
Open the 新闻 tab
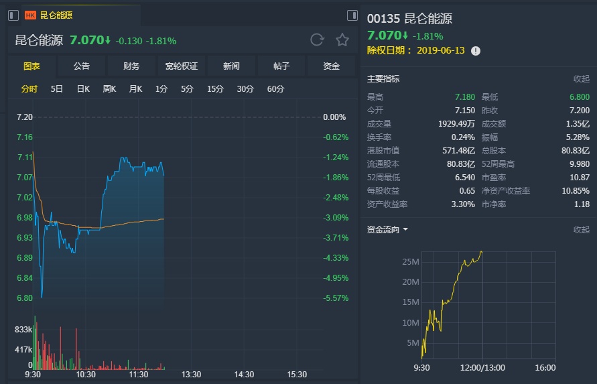[231, 66]
